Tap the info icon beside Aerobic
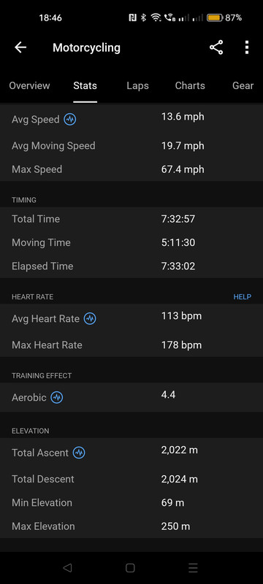The height and width of the screenshot is (584, 263). [x=57, y=397]
